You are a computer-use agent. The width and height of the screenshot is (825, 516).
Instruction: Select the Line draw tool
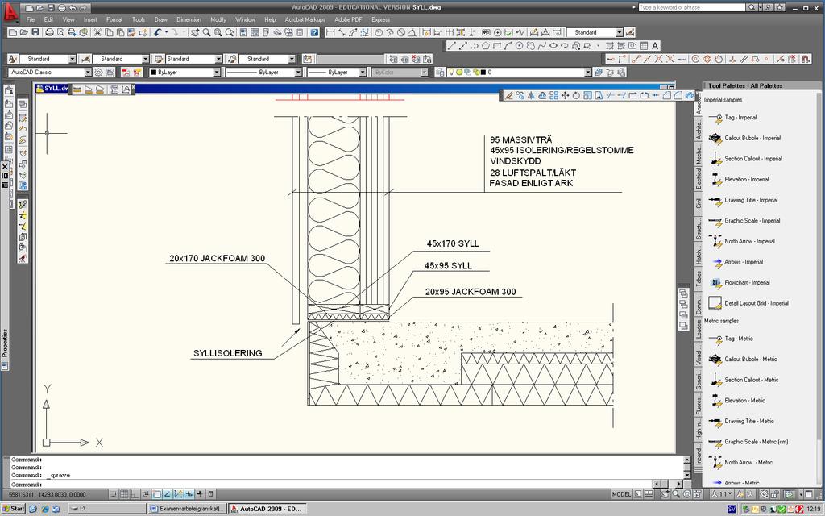click(451, 46)
